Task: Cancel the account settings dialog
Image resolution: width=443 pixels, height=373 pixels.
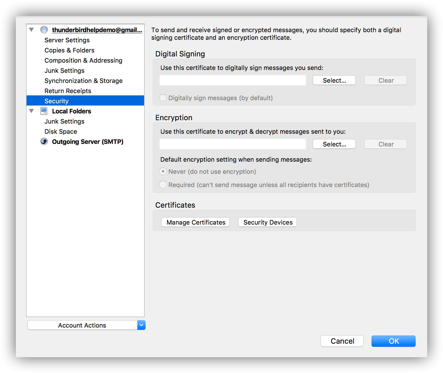Action: [342, 341]
